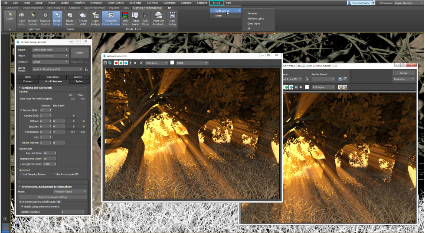Toggle green channel in the ActiveShade window

pos(121,63)
